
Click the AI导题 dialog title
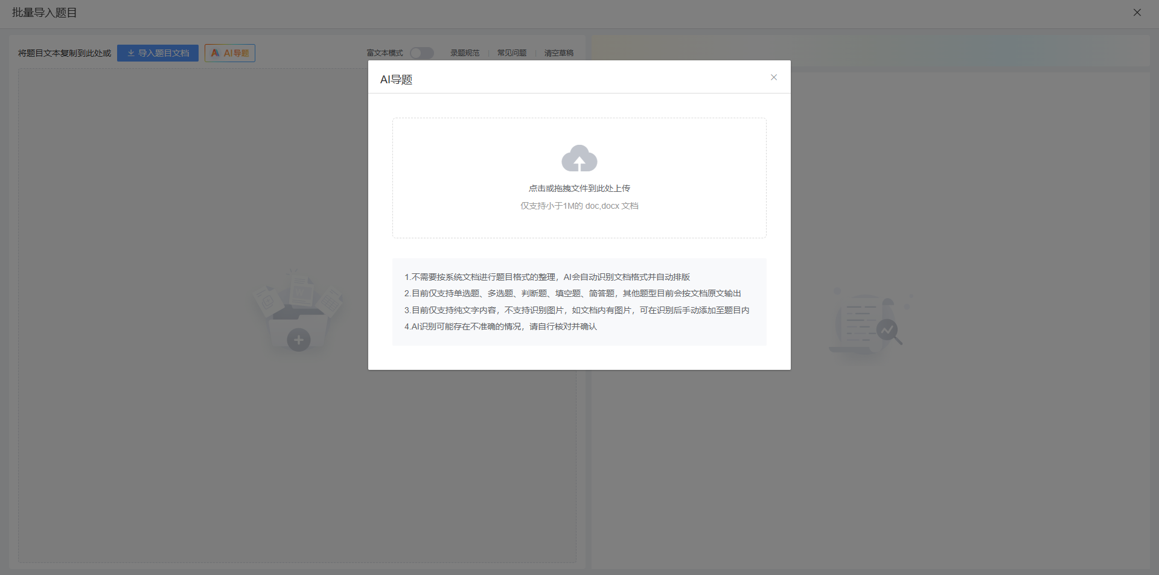396,80
